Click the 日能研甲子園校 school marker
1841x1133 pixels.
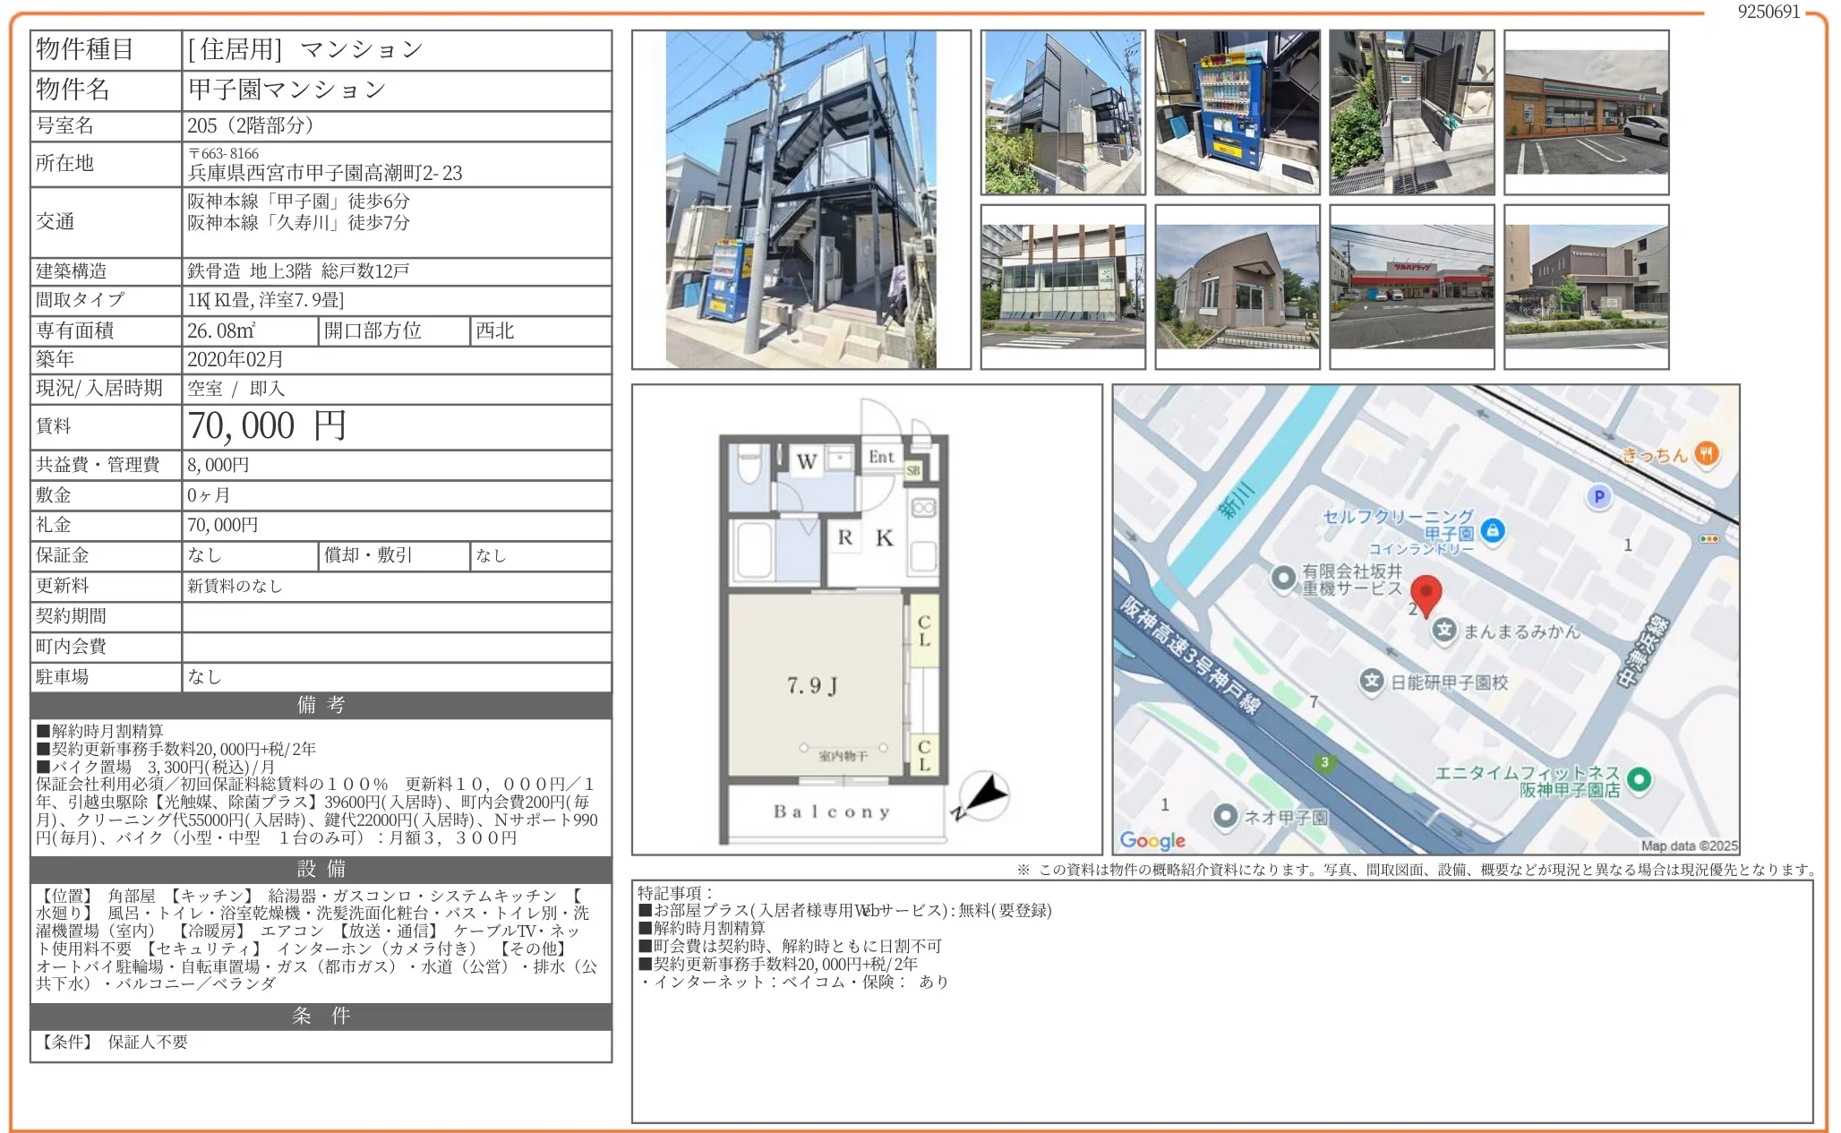(1373, 682)
